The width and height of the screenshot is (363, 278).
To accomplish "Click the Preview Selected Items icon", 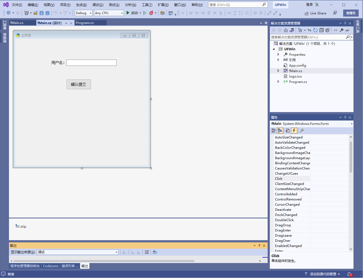I will pyautogui.click(x=348, y=30).
